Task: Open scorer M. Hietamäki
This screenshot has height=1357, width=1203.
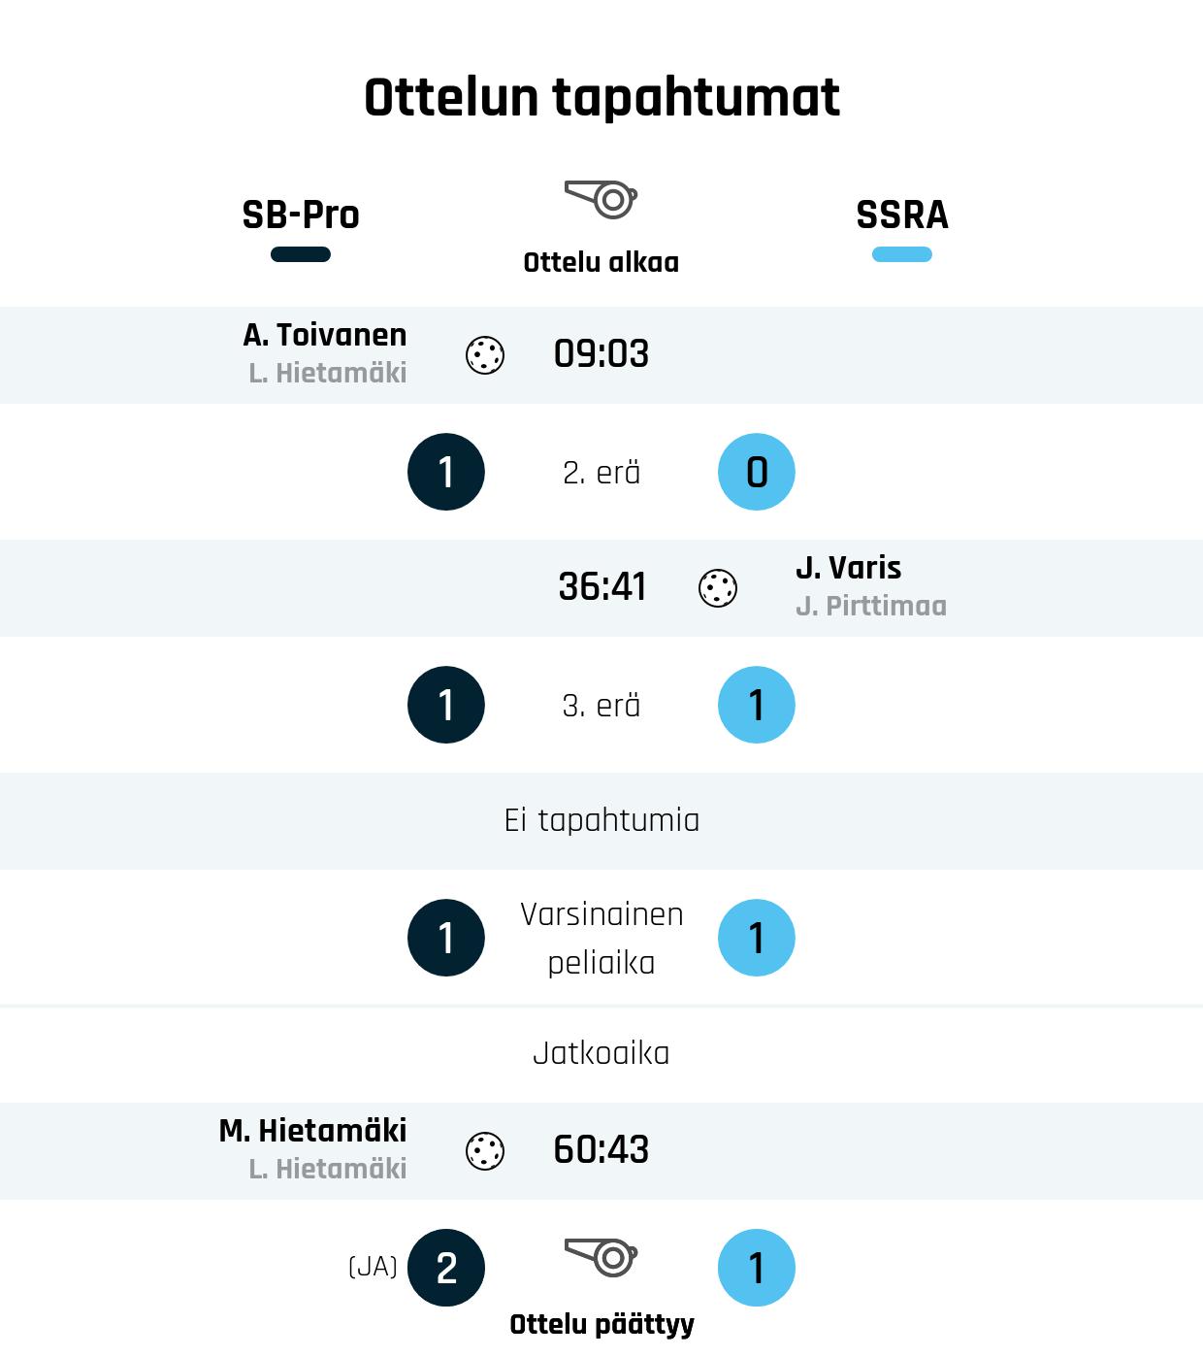Action: [x=312, y=1131]
